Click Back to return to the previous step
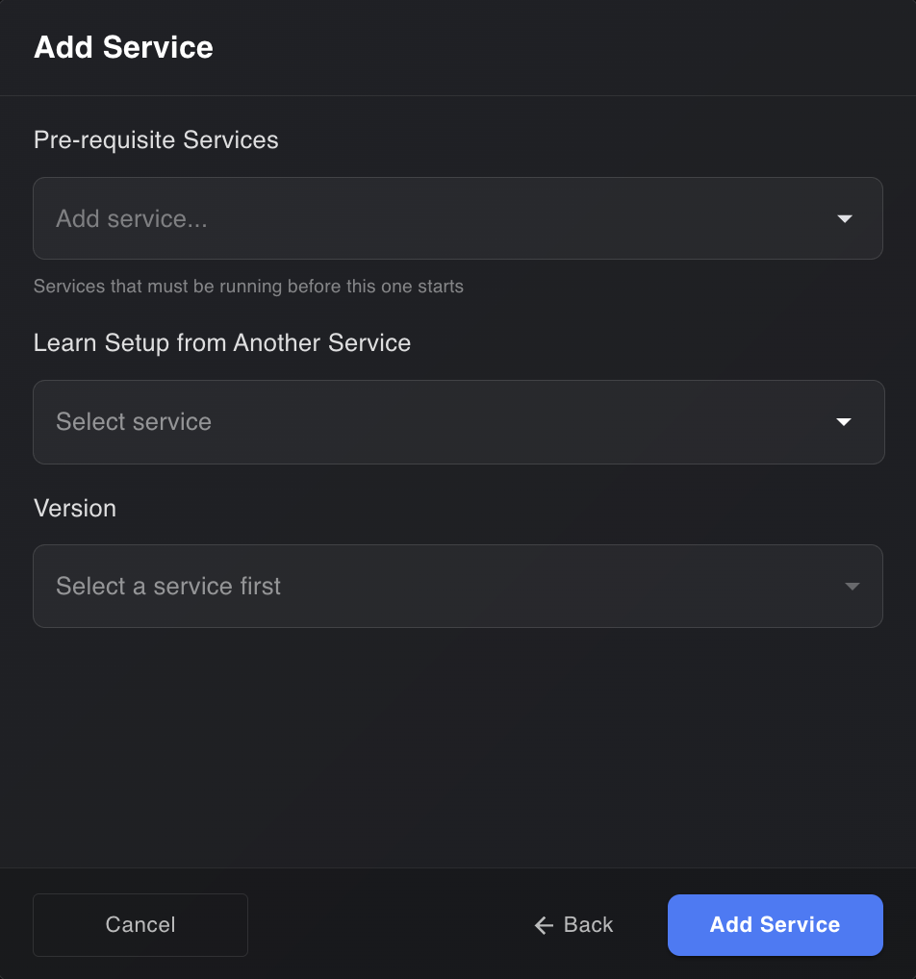This screenshot has height=979, width=916. (573, 925)
